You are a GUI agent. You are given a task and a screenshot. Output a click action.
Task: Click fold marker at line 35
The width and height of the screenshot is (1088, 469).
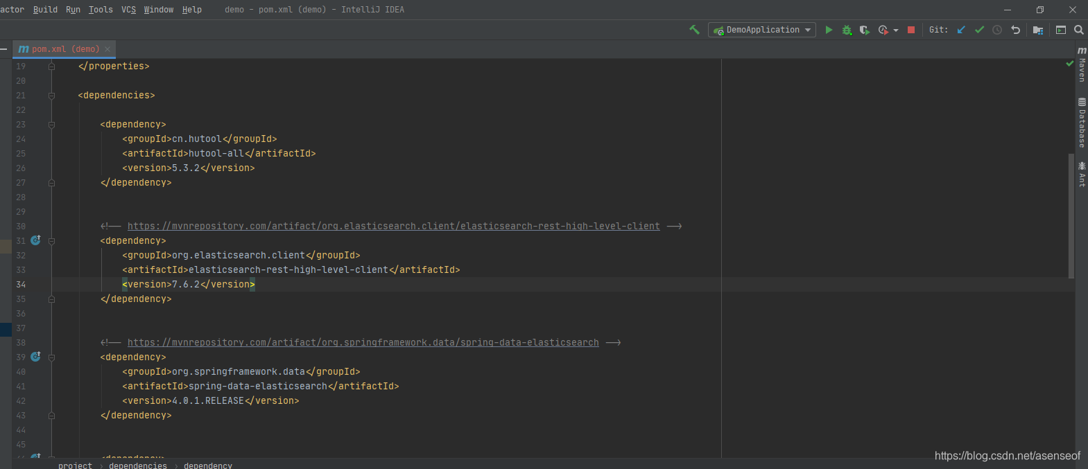pyautogui.click(x=51, y=299)
